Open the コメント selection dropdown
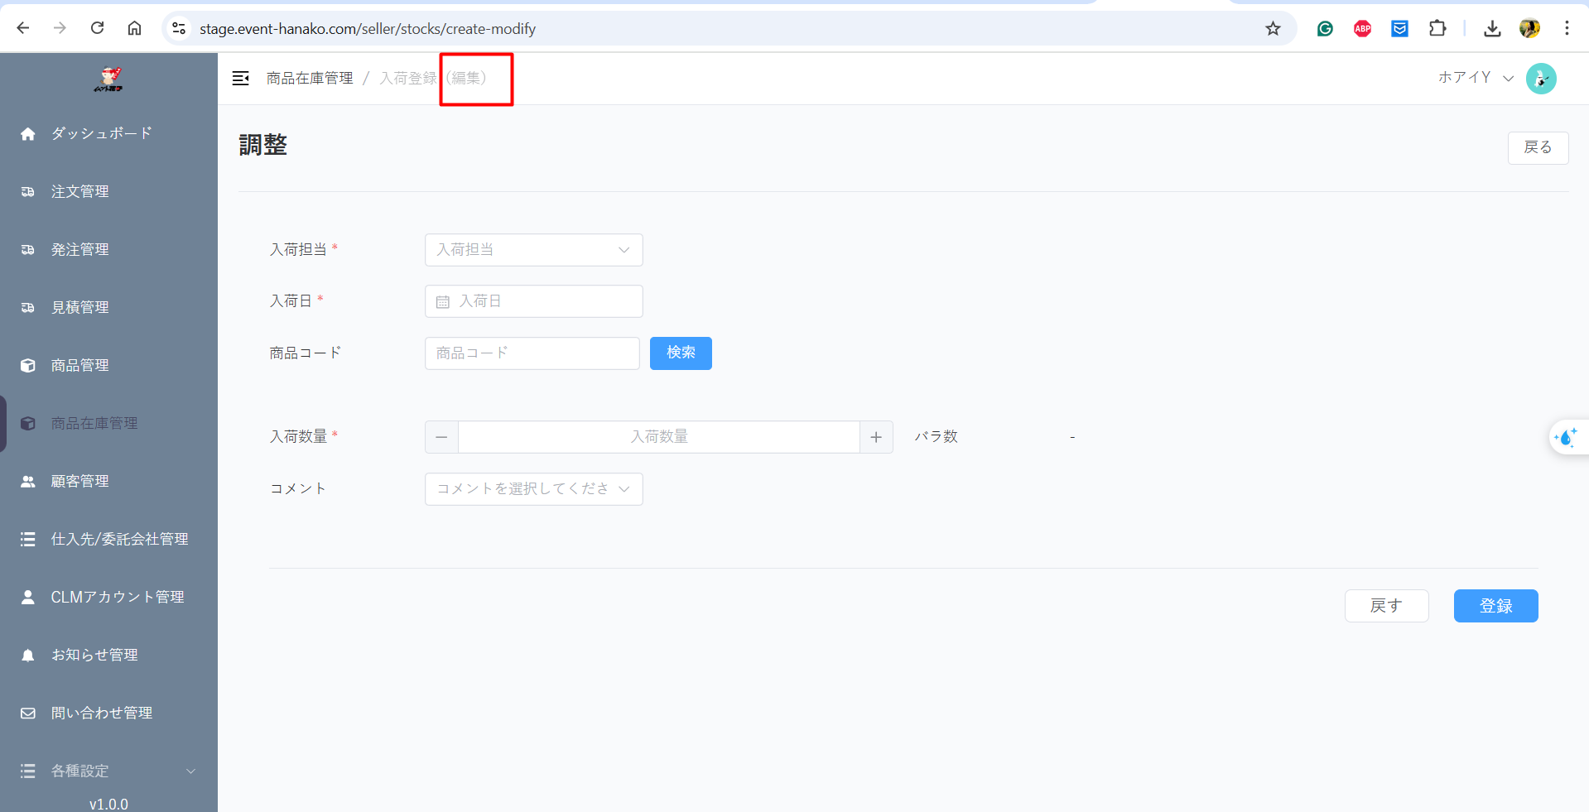Image resolution: width=1589 pixels, height=812 pixels. [x=533, y=489]
